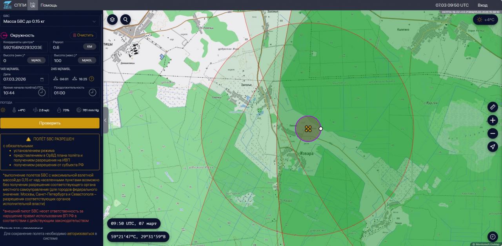Click the map search magnifier icon
This screenshot has width=502, height=246.
coord(125,19)
